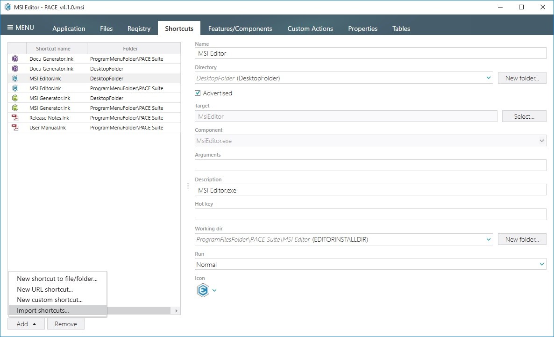Click the Arguments input field

(370, 165)
